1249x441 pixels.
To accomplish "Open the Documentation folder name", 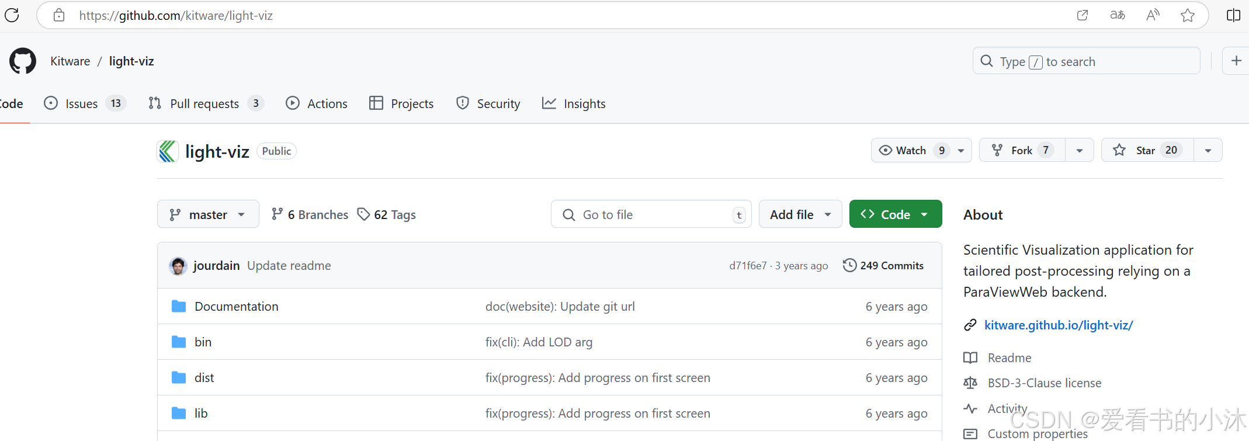I will [237, 306].
